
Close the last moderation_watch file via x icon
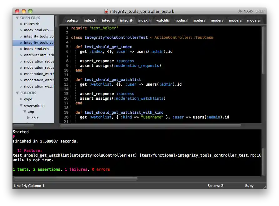[21, 86]
